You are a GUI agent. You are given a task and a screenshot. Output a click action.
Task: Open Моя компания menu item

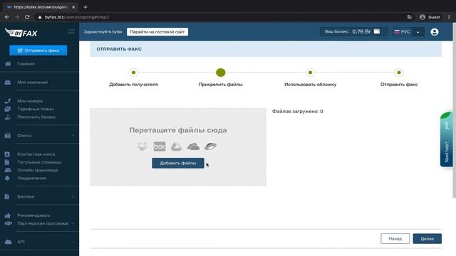(32, 82)
